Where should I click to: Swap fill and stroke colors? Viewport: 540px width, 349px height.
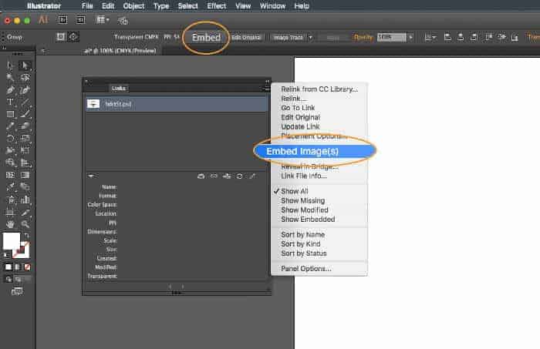click(x=26, y=236)
